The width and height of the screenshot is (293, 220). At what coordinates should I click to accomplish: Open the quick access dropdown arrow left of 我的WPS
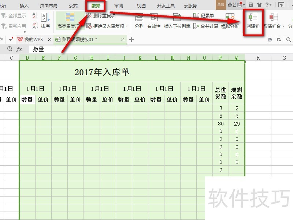pyautogui.click(x=11, y=39)
